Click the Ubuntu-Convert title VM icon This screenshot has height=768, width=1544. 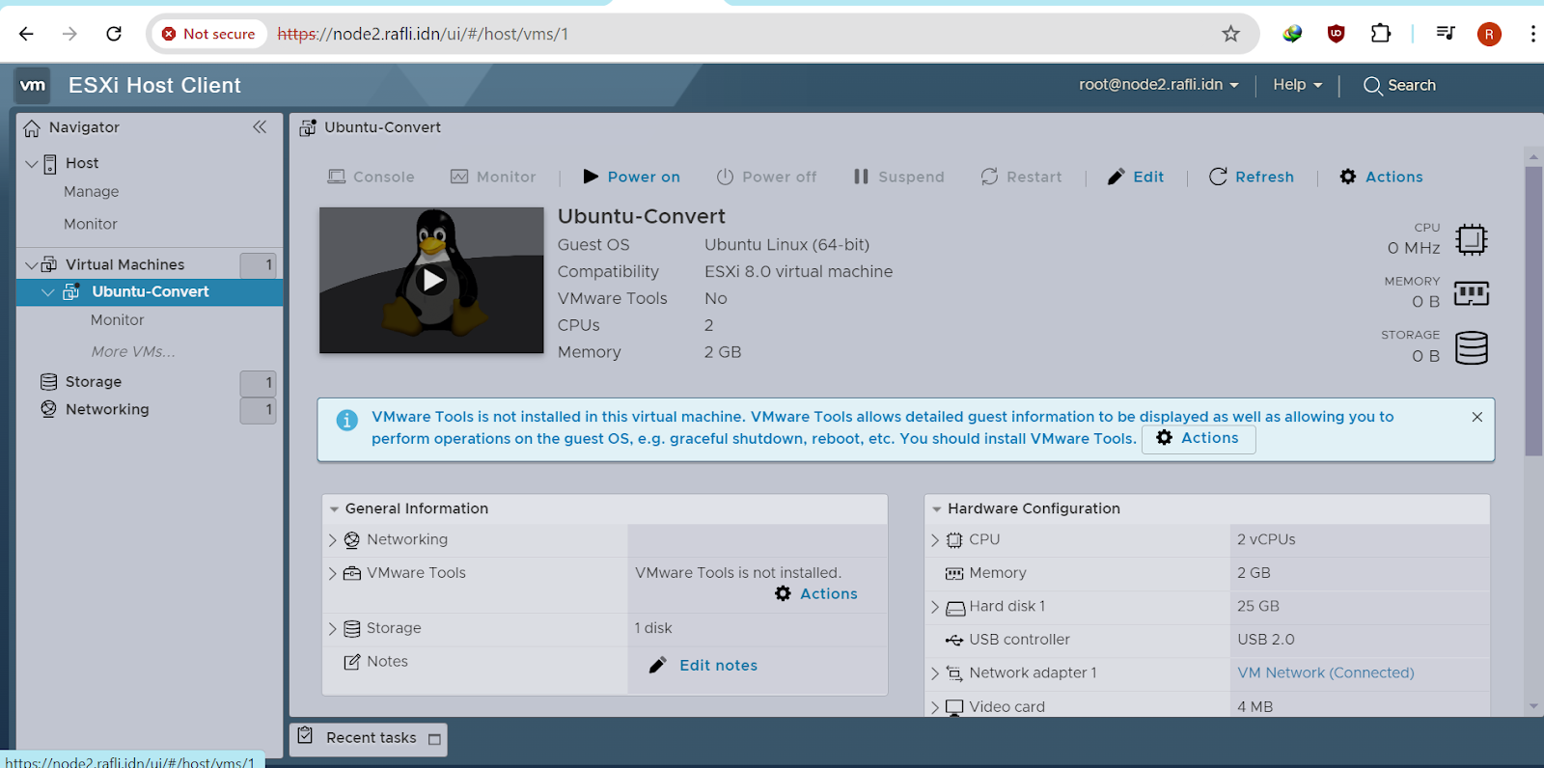point(308,127)
